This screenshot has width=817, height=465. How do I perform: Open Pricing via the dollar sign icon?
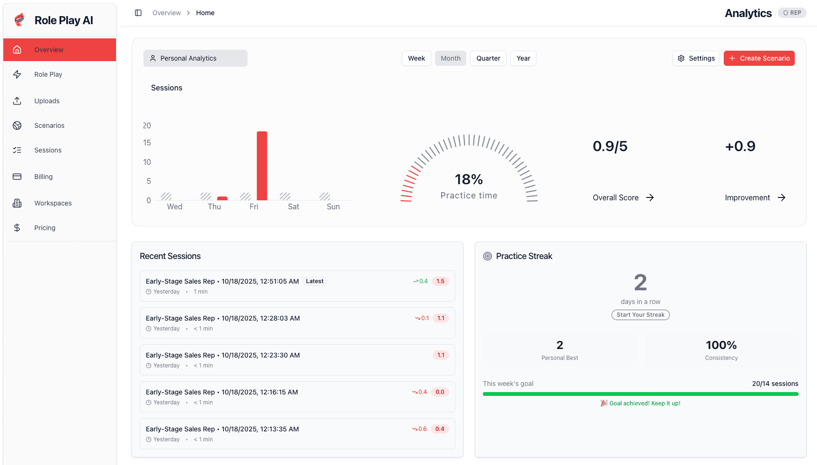[x=17, y=228]
